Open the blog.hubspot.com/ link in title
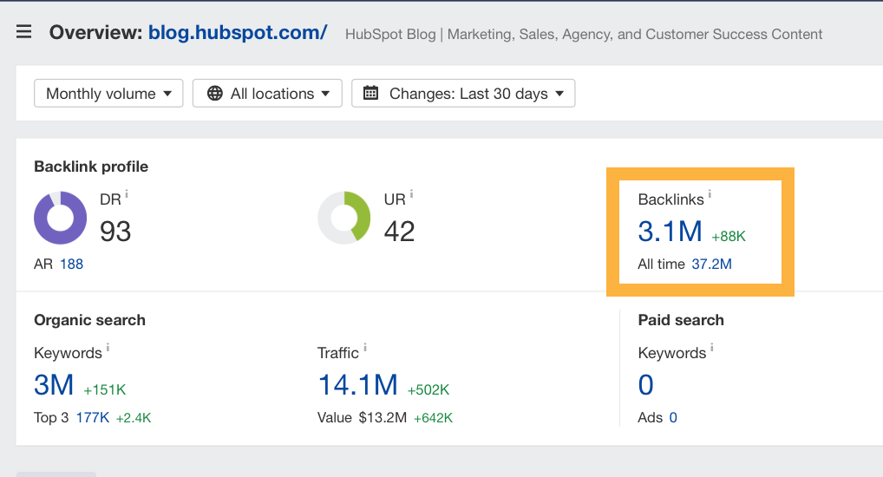The width and height of the screenshot is (883, 477). click(238, 33)
